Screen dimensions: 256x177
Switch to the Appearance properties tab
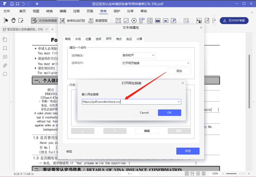tap(78, 39)
